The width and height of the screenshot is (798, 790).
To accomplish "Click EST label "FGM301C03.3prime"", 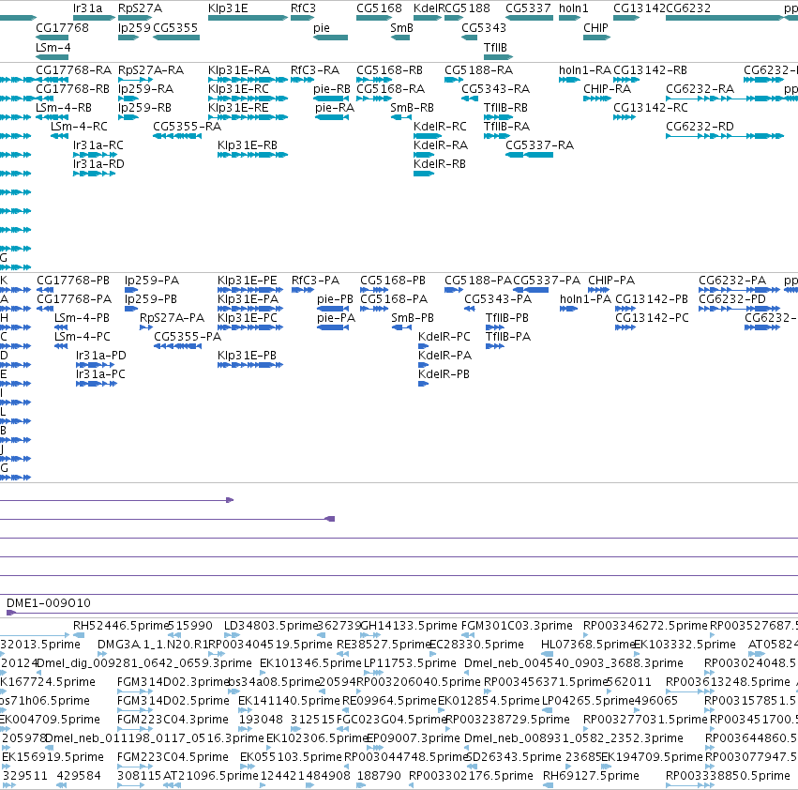I will coord(517,626).
